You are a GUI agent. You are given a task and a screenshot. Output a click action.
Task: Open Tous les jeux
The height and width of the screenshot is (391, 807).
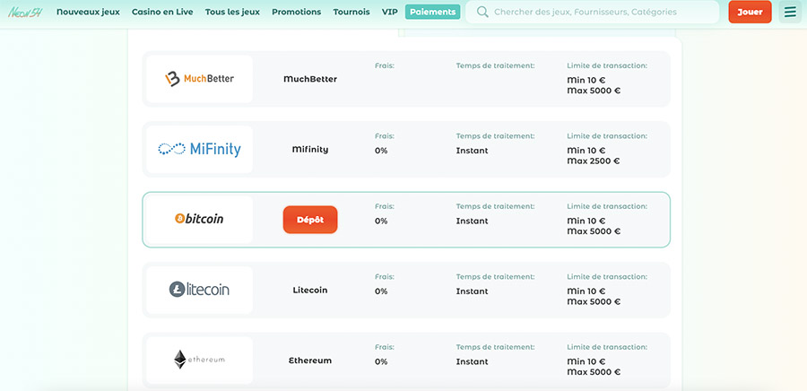[x=232, y=12]
